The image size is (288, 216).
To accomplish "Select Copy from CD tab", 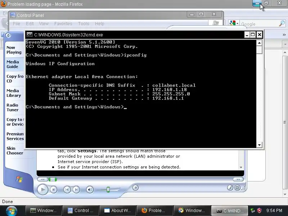I will point(15,78).
